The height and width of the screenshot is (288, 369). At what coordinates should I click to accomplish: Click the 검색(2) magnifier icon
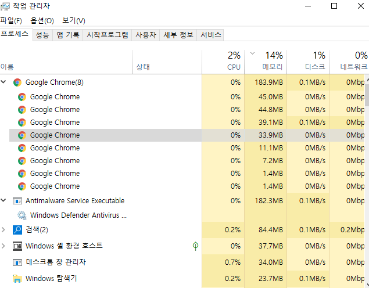(17, 230)
